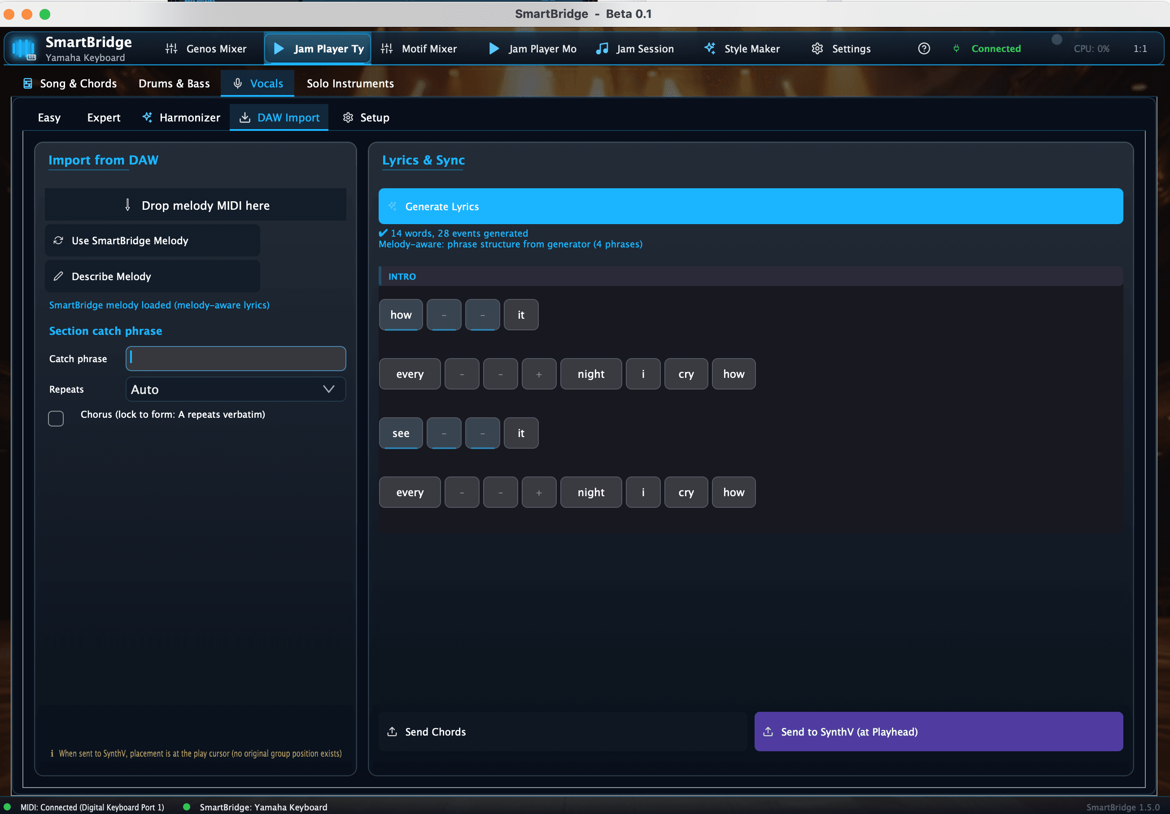The height and width of the screenshot is (814, 1170).
Task: Click the SmartBridge keyboard logo icon
Action: pos(24,49)
